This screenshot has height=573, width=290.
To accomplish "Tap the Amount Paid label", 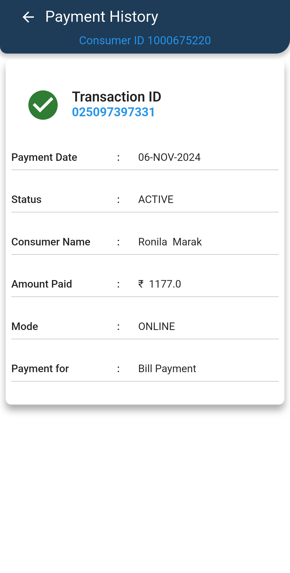I will pos(42,284).
